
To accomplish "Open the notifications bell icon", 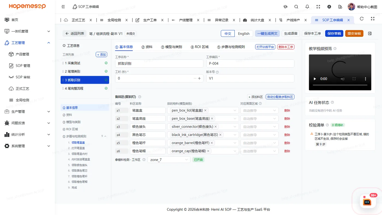I will [x=307, y=7].
